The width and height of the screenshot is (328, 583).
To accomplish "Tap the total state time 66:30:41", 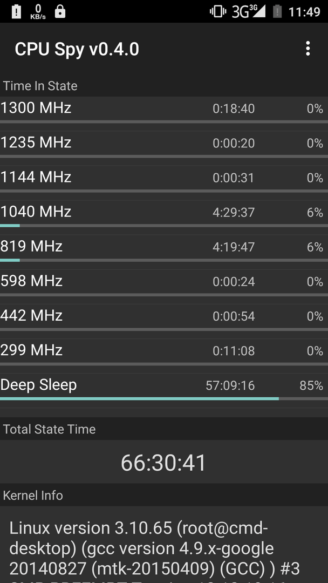I will point(163,463).
